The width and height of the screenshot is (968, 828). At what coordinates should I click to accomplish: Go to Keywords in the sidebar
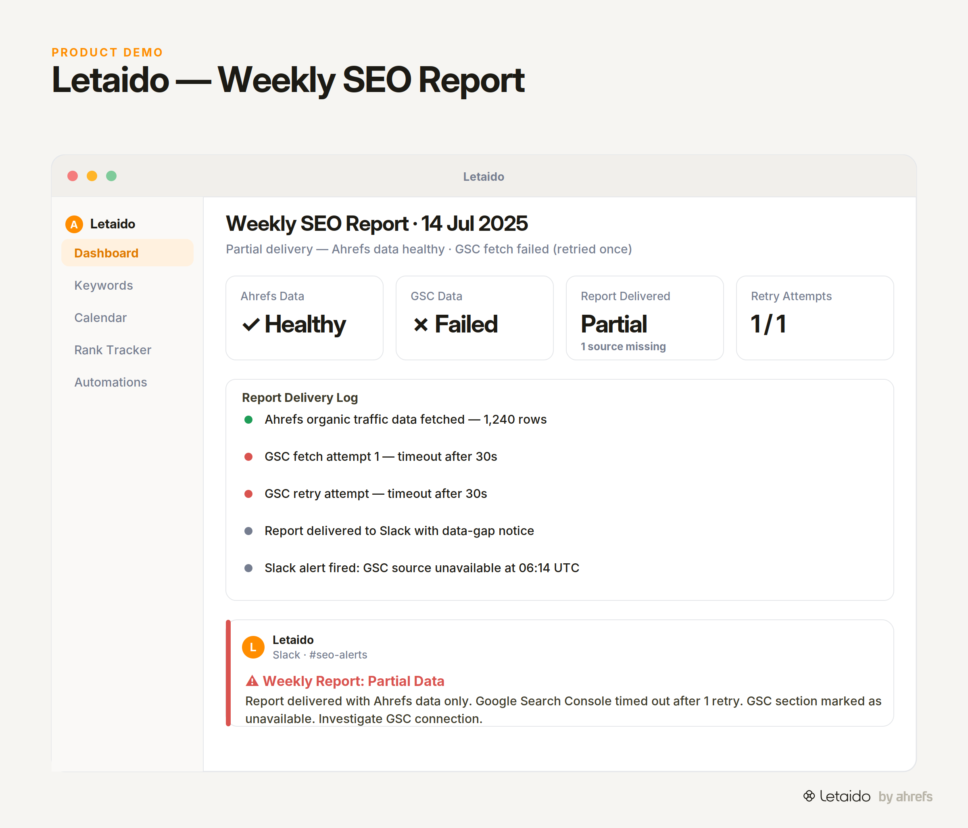[127, 285]
